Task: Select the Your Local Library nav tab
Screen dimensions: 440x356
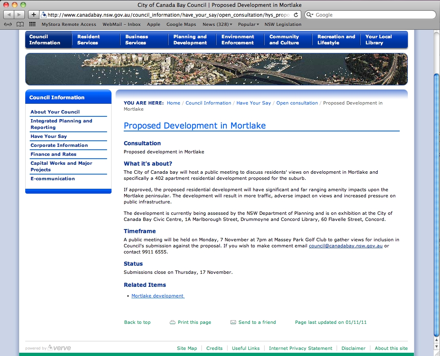Action: pyautogui.click(x=378, y=39)
